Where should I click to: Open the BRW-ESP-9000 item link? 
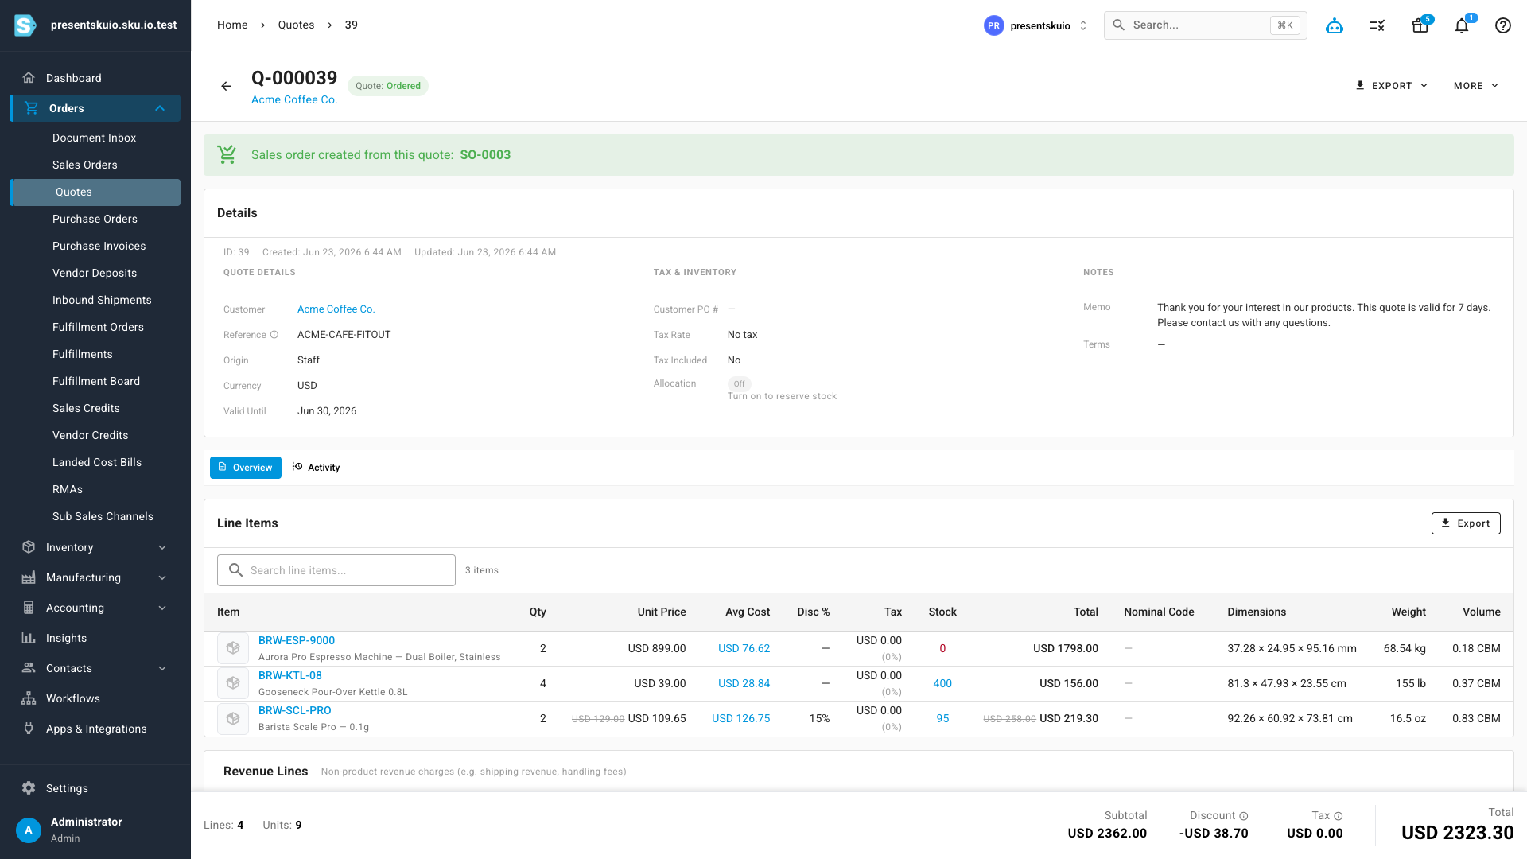pos(296,640)
